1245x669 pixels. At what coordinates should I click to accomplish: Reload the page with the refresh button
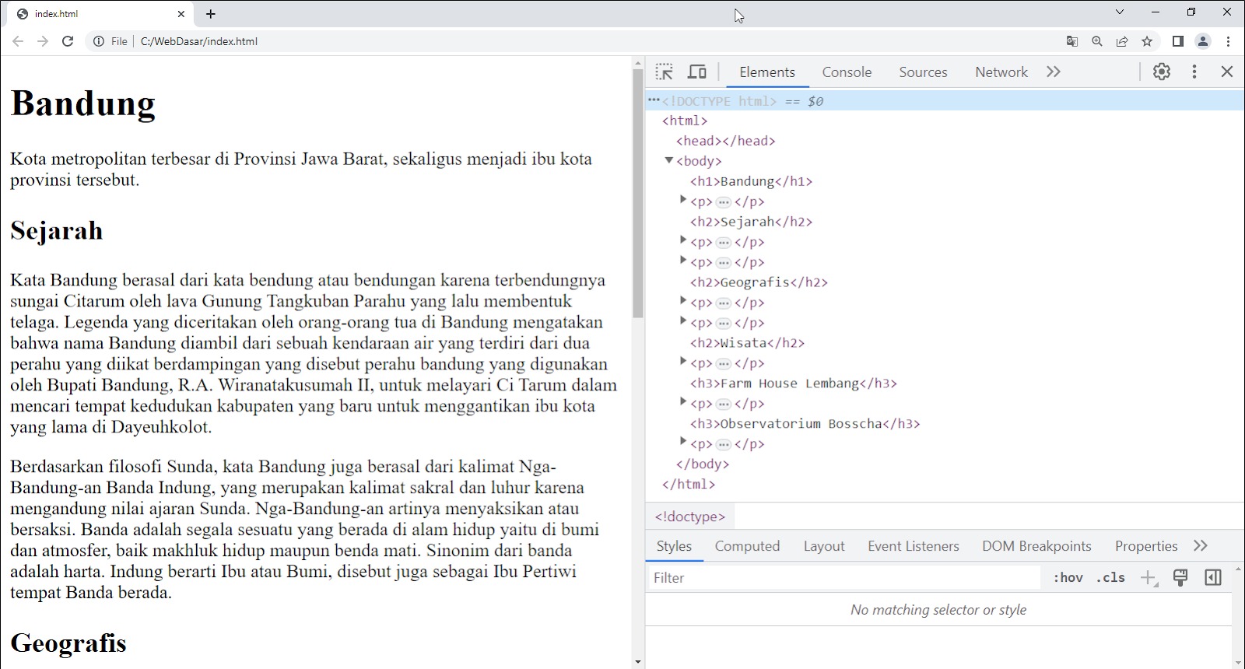68,41
